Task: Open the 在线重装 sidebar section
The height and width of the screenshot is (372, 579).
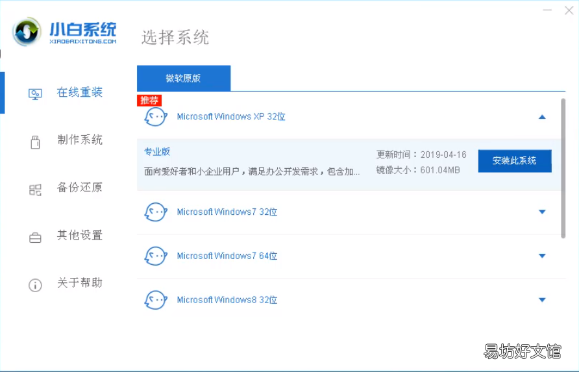Action: click(x=80, y=92)
